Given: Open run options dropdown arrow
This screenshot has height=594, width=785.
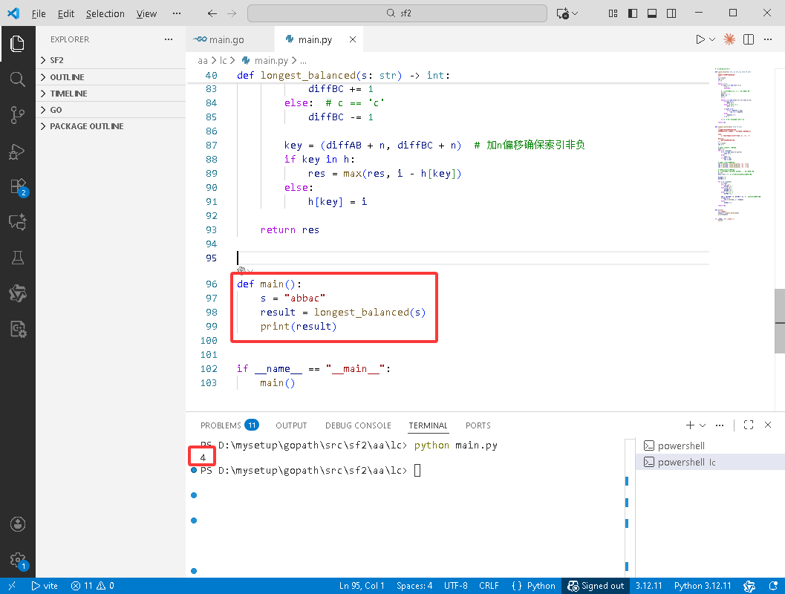Looking at the screenshot, I should [x=712, y=39].
